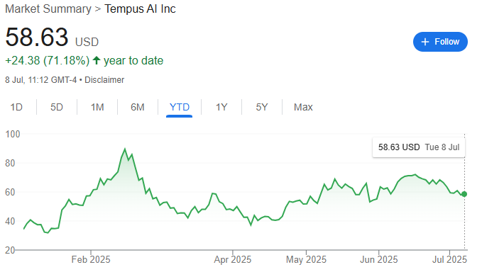Show the 1M price chart
This screenshot has height=272, width=482.
click(97, 107)
